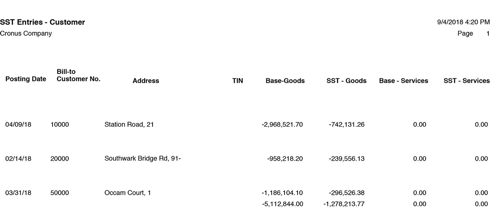The height and width of the screenshot is (224, 490).
Task: Click the Posting Date column header
Action: point(26,79)
